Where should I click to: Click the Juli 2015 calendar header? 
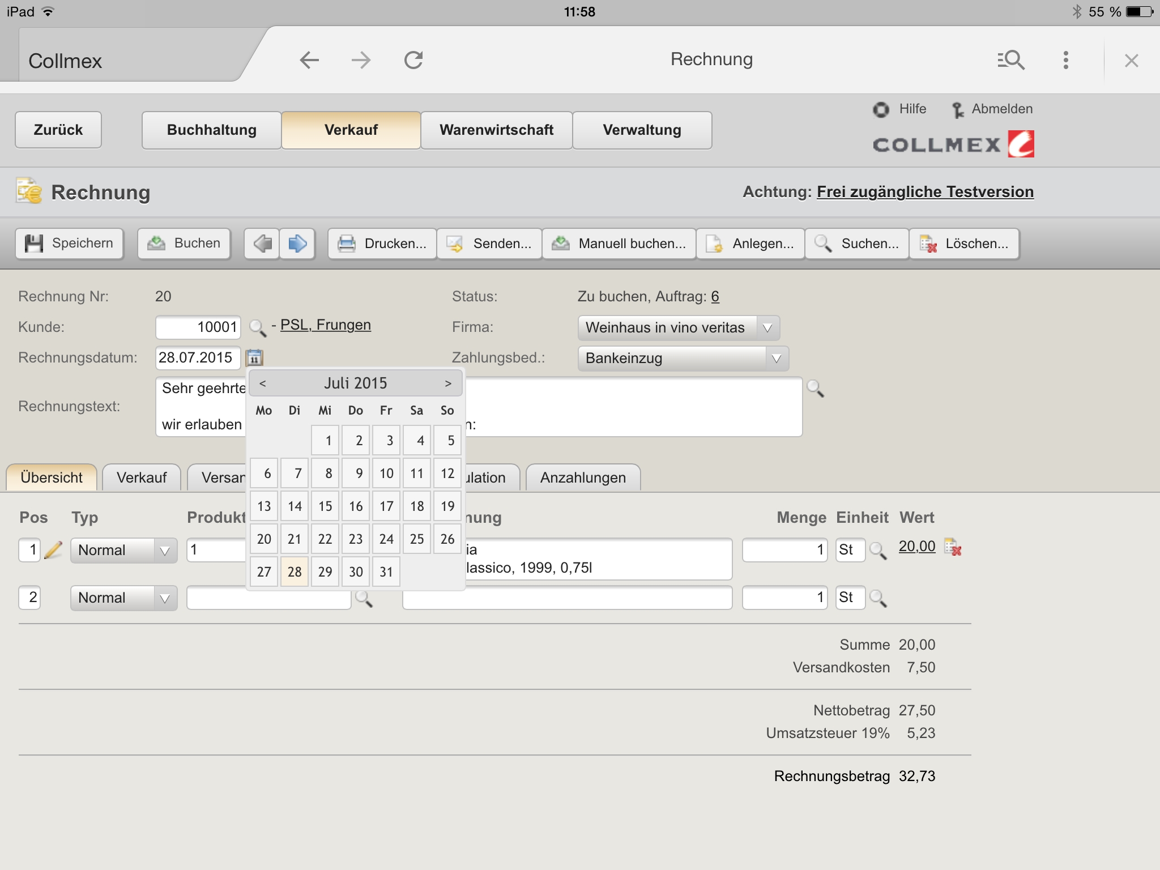(x=356, y=383)
